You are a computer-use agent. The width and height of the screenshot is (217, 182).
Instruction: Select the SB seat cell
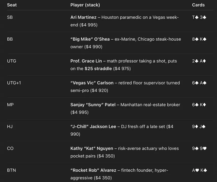point(10,17)
